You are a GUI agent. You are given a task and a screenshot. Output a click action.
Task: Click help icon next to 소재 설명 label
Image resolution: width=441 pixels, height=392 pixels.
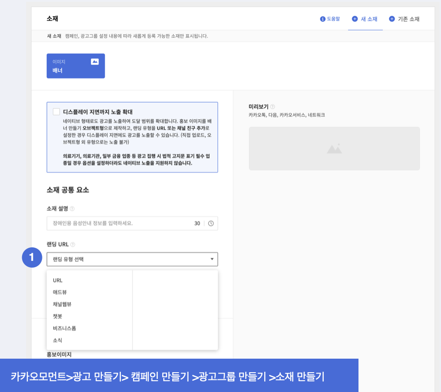(73, 209)
